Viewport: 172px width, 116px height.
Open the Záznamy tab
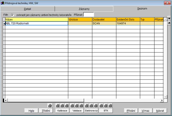(x=84, y=9)
